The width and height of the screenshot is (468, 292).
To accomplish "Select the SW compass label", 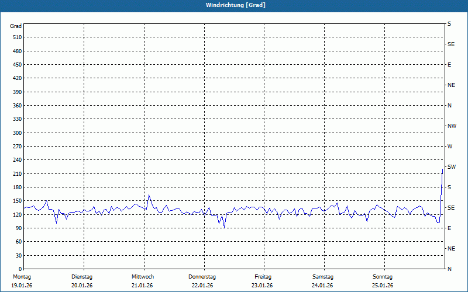I will pyautogui.click(x=452, y=167).
